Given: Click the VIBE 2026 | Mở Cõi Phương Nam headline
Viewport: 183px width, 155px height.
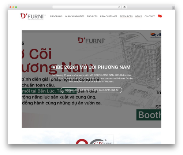Looking at the screenshot, I should (91, 67).
